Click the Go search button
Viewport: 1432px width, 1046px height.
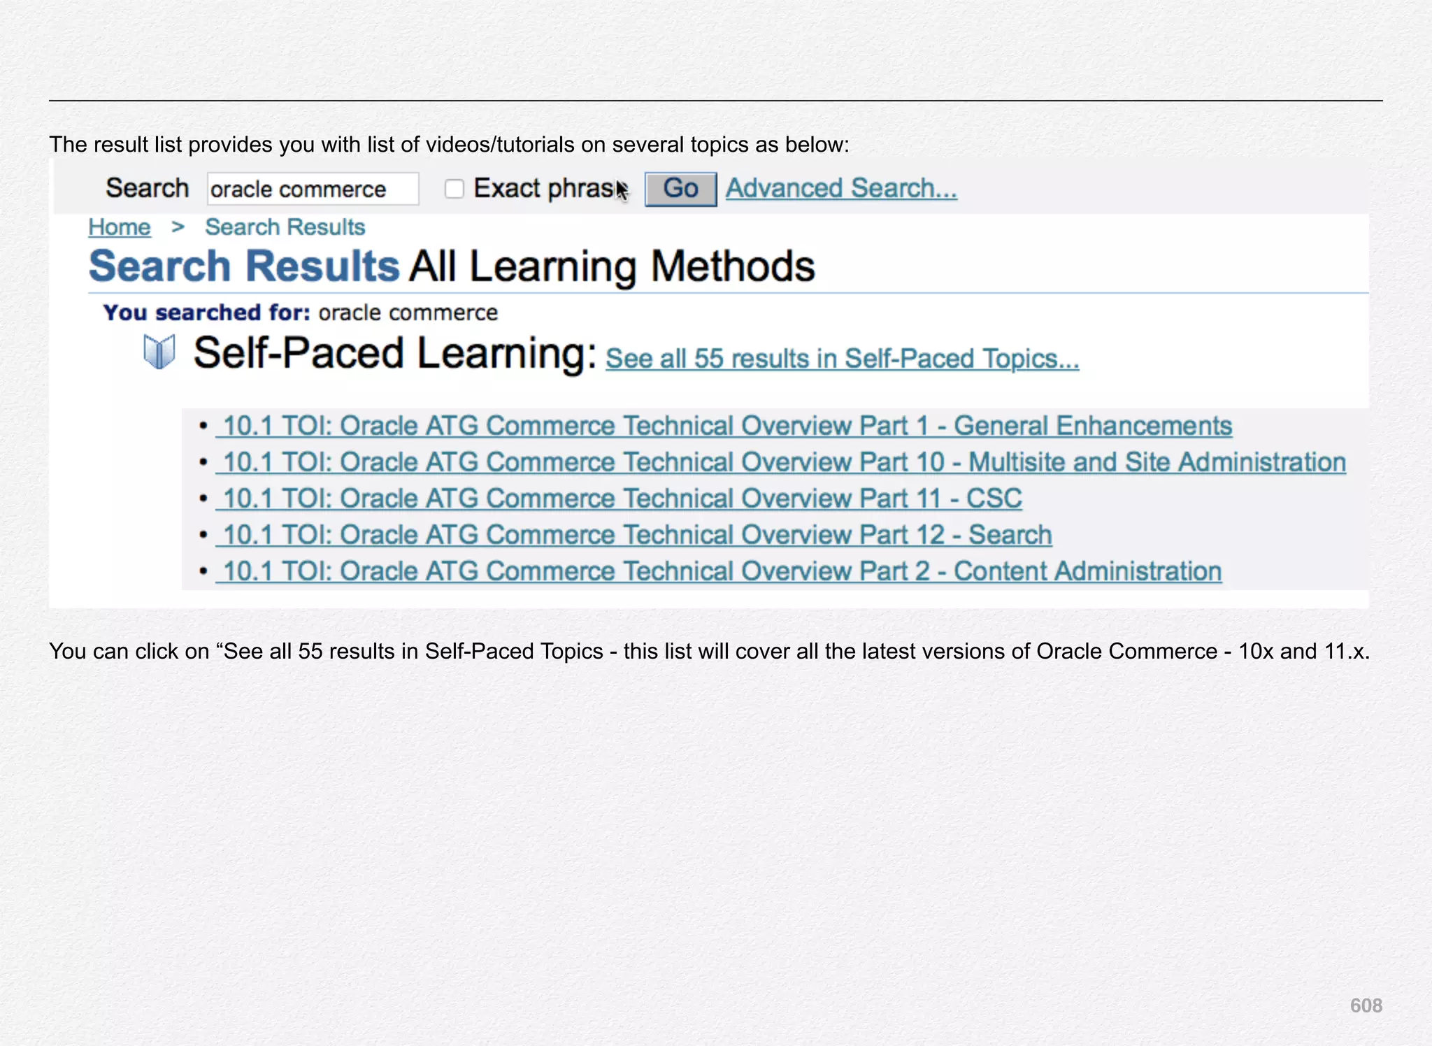680,189
